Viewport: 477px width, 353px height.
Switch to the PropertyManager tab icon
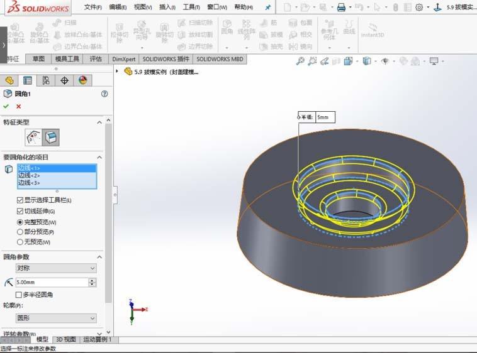[28, 80]
